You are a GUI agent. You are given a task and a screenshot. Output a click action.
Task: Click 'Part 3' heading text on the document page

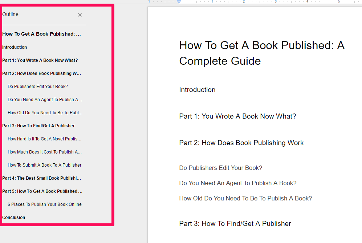tap(235, 224)
